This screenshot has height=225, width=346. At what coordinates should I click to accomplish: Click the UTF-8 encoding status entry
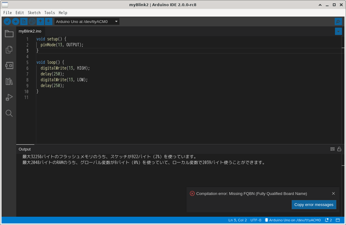[x=256, y=220]
